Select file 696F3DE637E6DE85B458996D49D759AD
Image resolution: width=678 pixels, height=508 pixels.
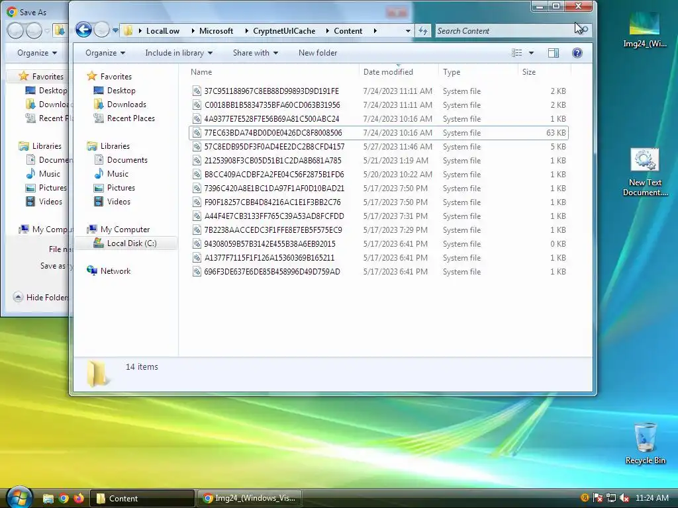click(272, 272)
